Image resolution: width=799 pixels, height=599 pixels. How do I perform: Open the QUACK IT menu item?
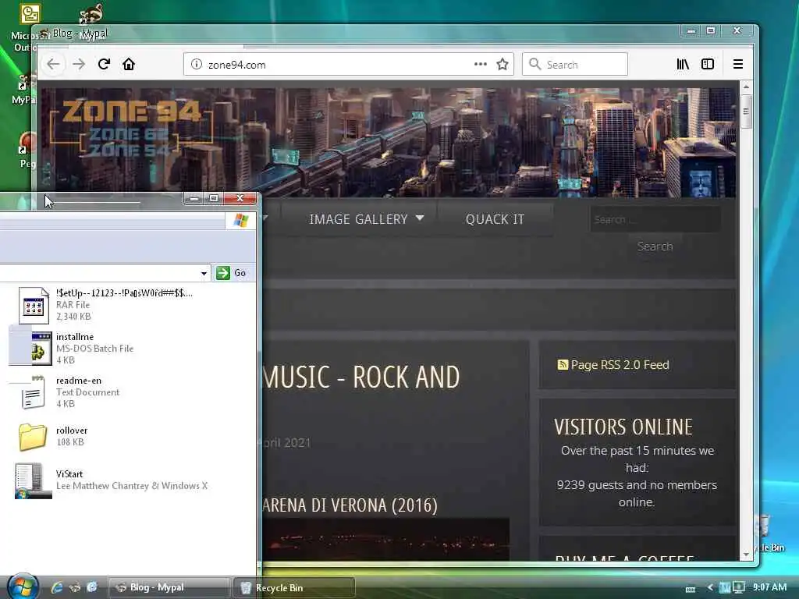coord(495,219)
